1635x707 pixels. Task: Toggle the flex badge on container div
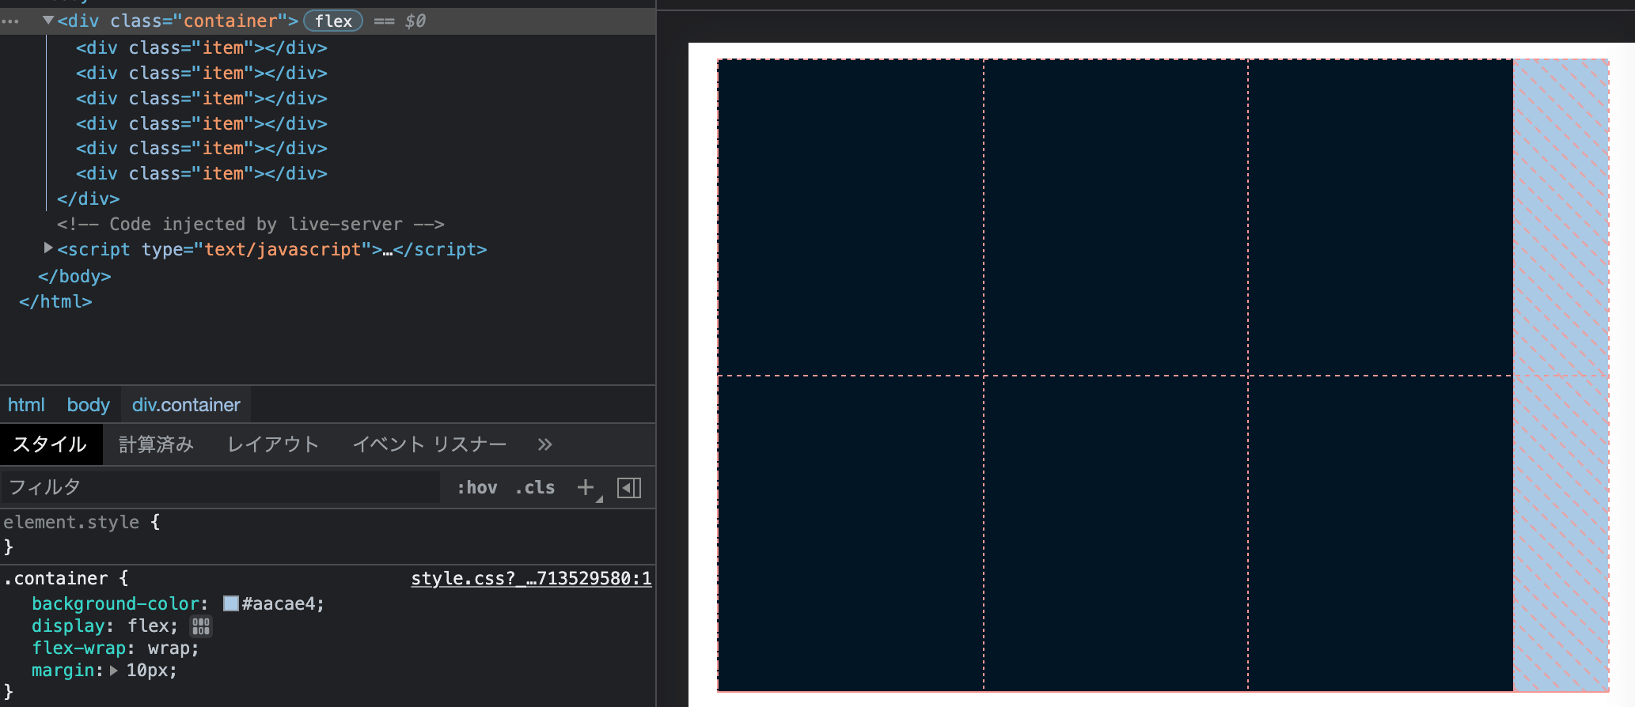click(x=333, y=21)
